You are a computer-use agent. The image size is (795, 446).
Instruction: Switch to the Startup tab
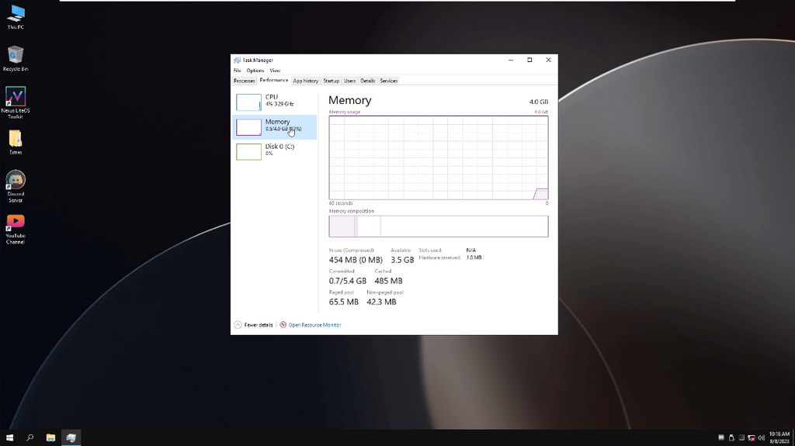pyautogui.click(x=331, y=81)
